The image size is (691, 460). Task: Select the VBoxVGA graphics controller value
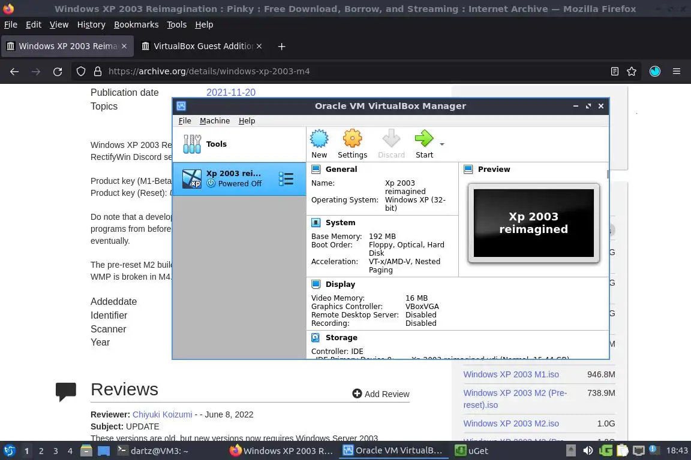pos(422,307)
